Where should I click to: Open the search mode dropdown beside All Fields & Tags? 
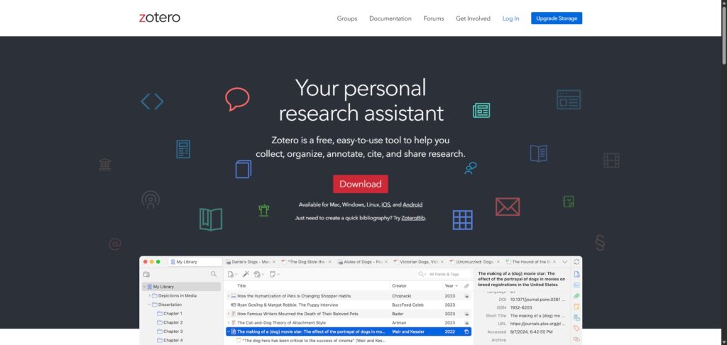422,275
